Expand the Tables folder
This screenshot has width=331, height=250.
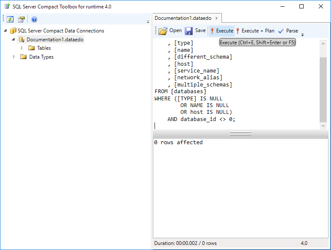[22, 48]
